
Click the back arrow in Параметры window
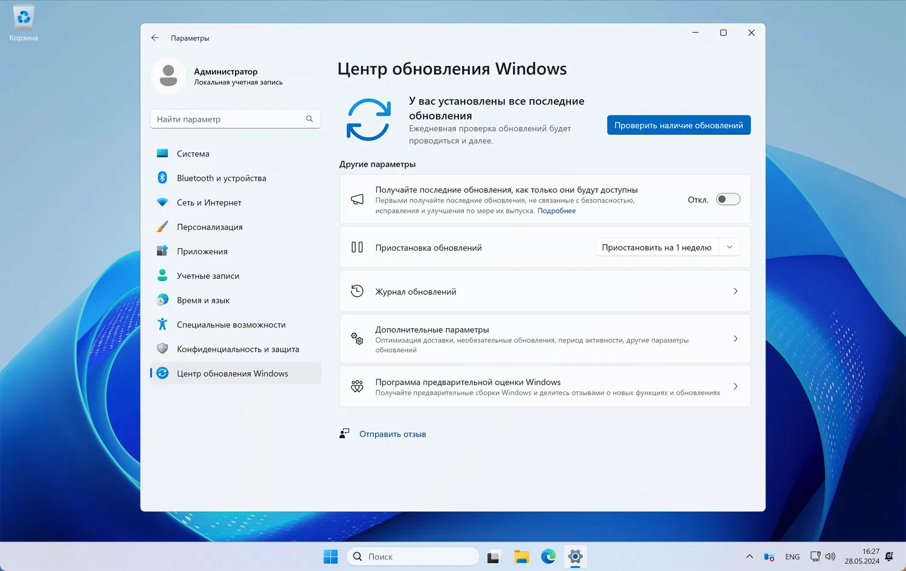click(x=155, y=37)
